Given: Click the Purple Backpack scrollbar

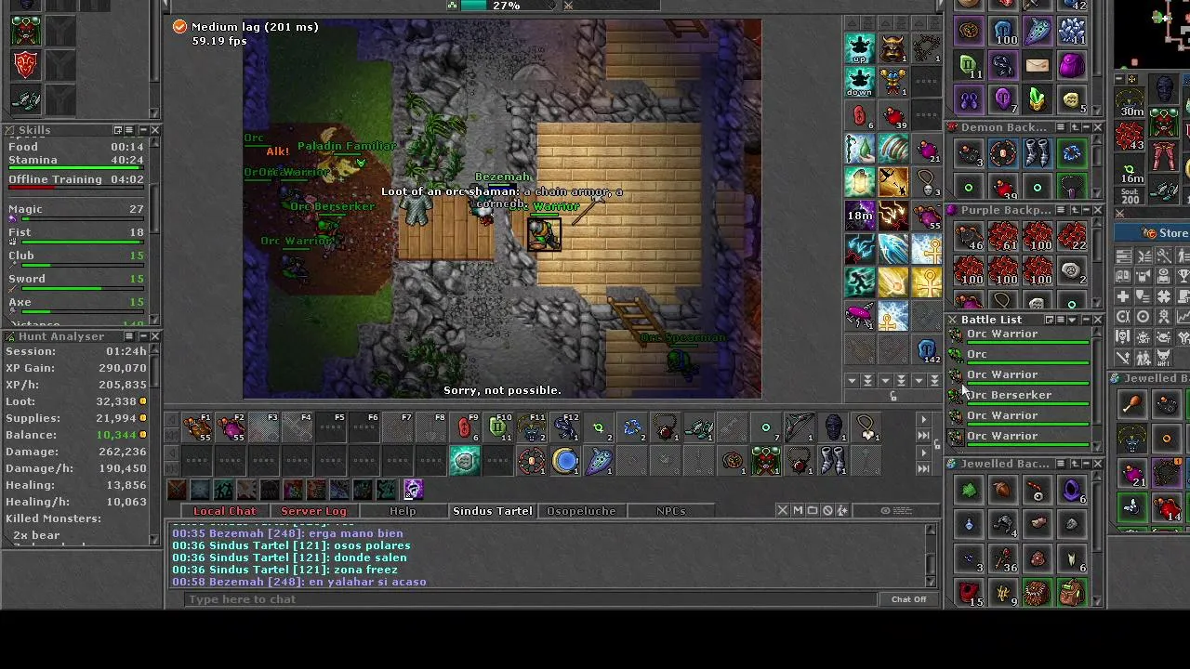Looking at the screenshot, I should [1098, 264].
